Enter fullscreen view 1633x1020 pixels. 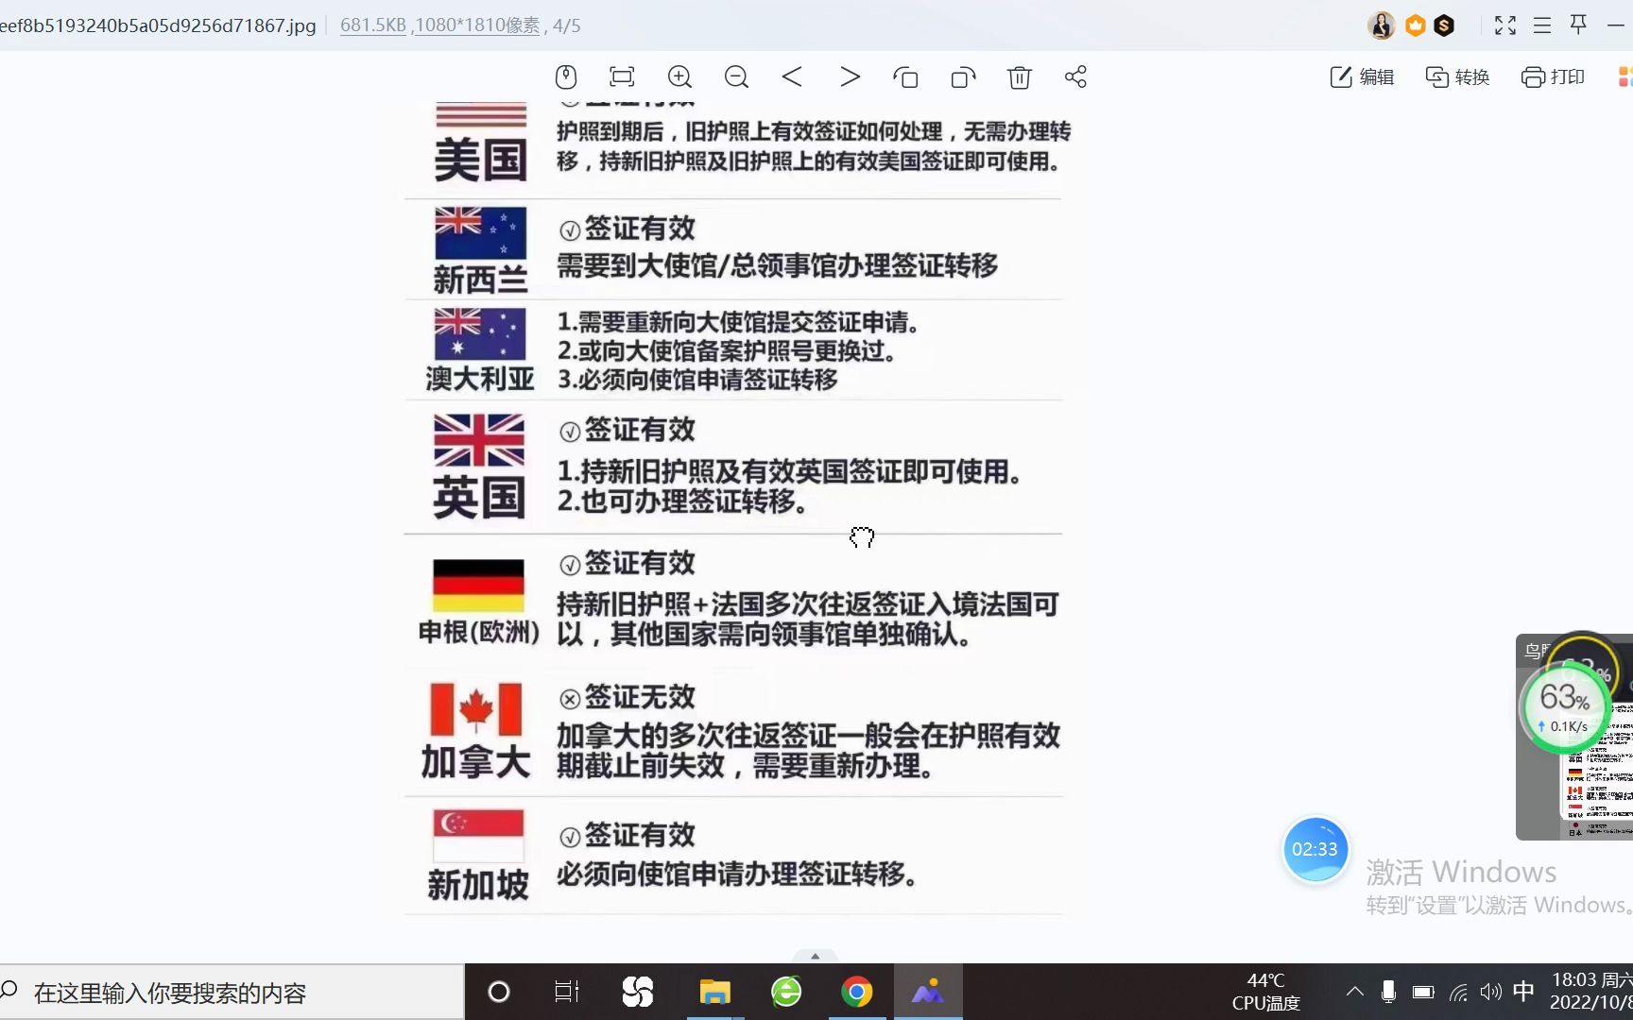1505,25
